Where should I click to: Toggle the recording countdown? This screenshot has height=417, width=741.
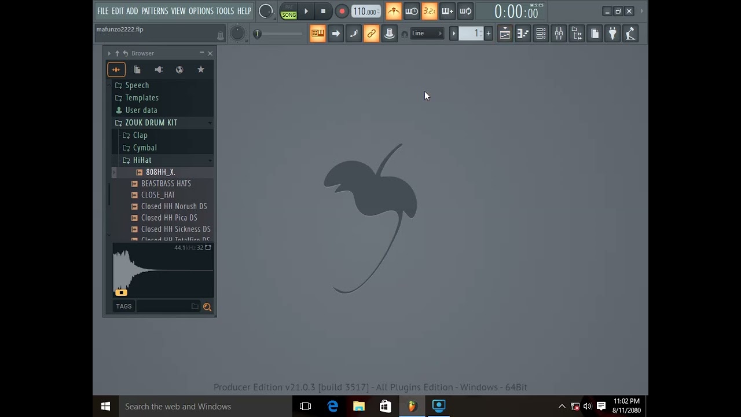(x=430, y=11)
